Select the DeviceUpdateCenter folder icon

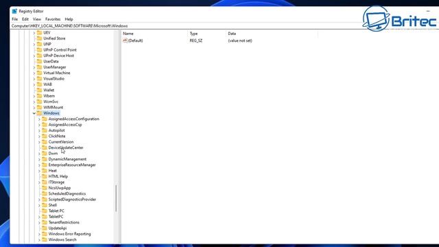[45, 148]
